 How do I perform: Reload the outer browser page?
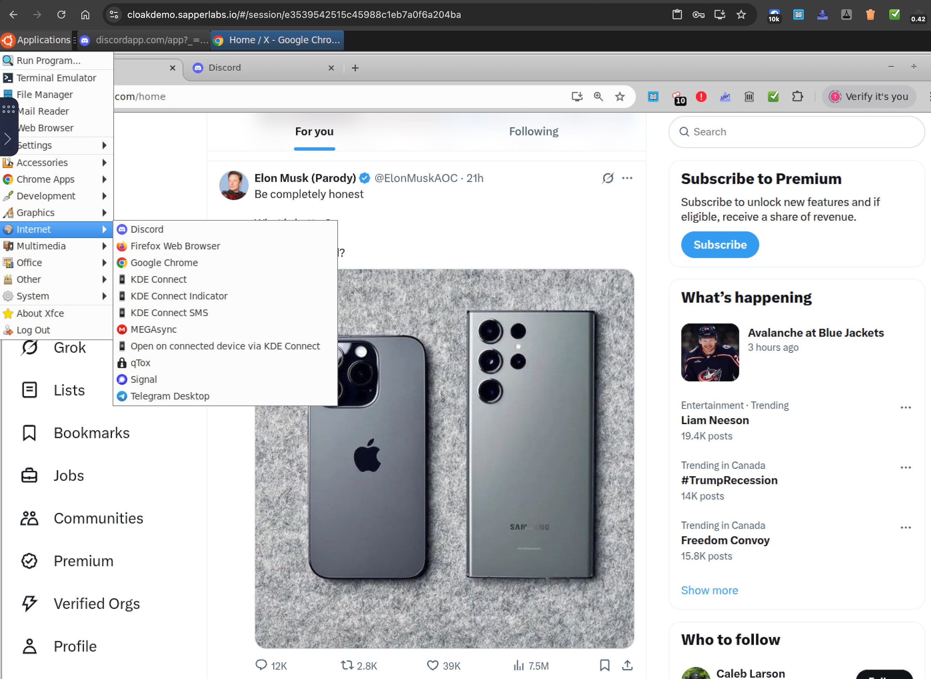click(61, 15)
